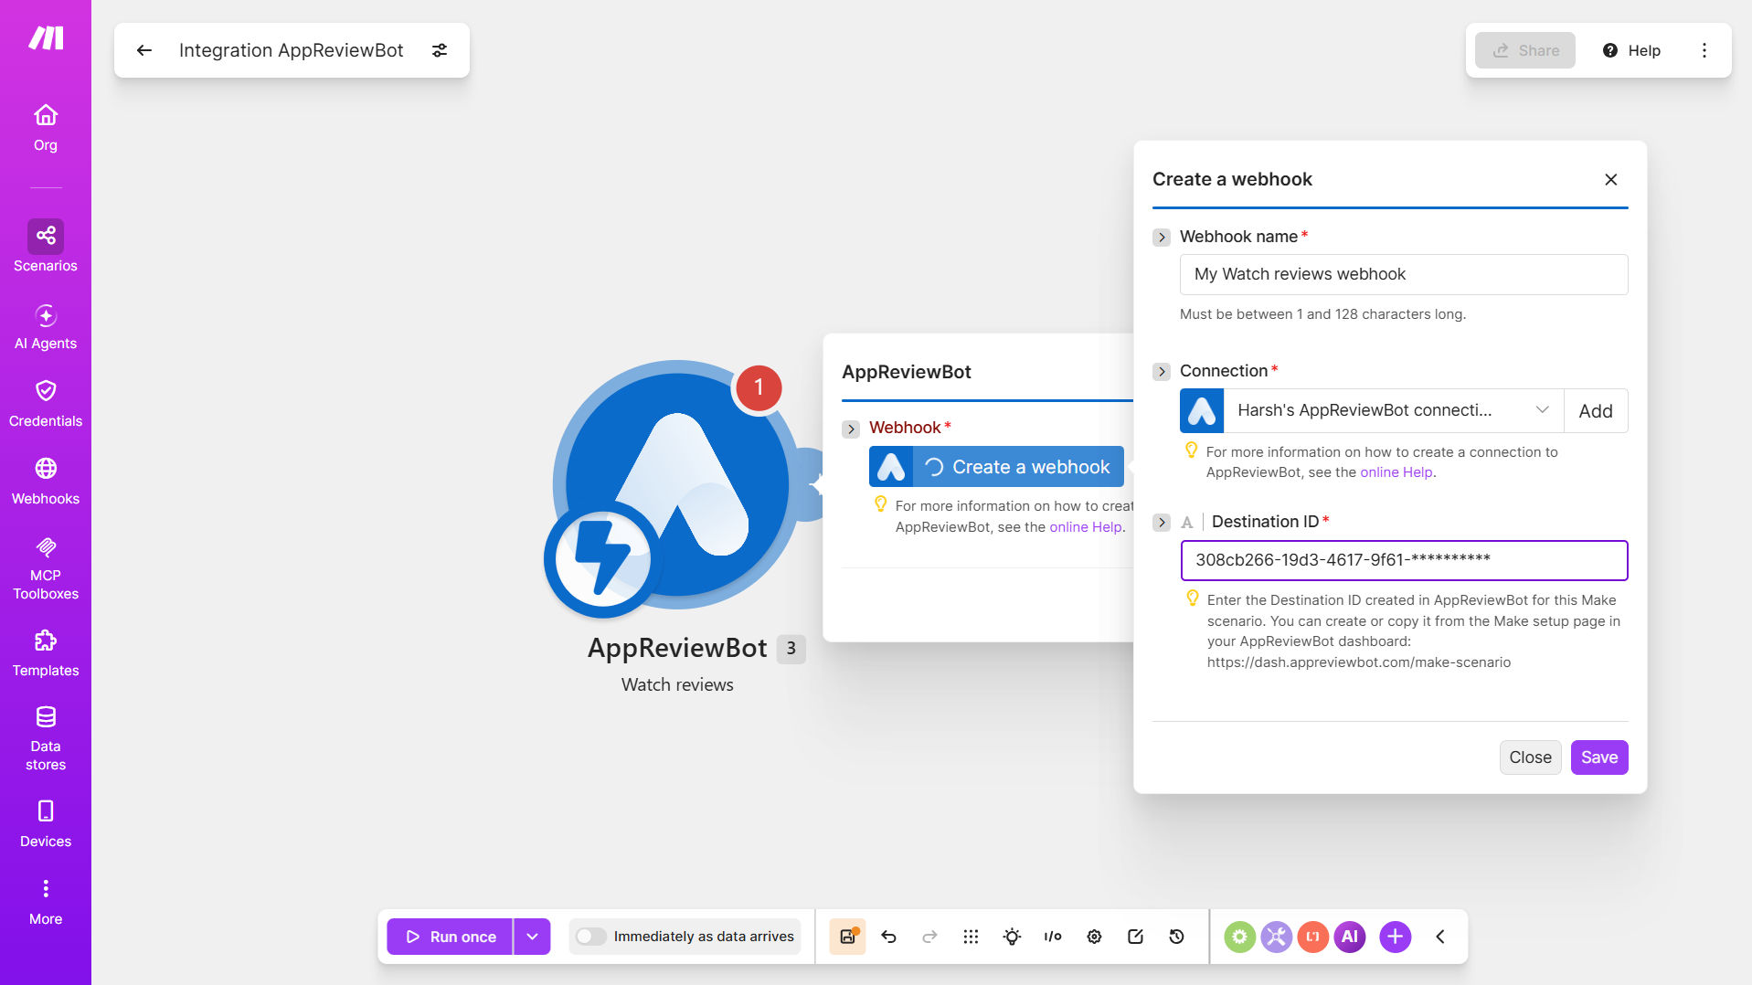Screen dimensions: 1752x985
Task: Open scenario settings sliders icon near title
Action: click(440, 50)
